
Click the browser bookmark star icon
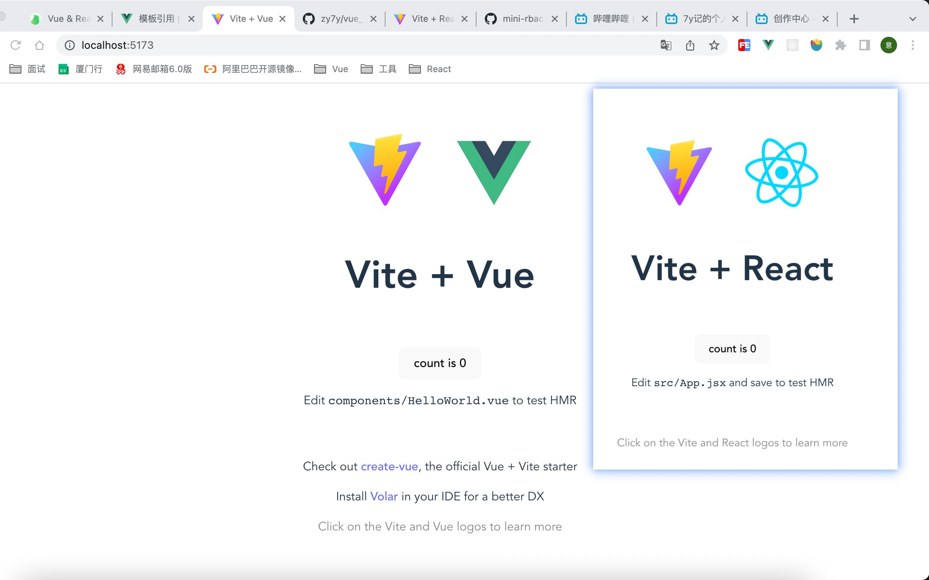click(713, 45)
